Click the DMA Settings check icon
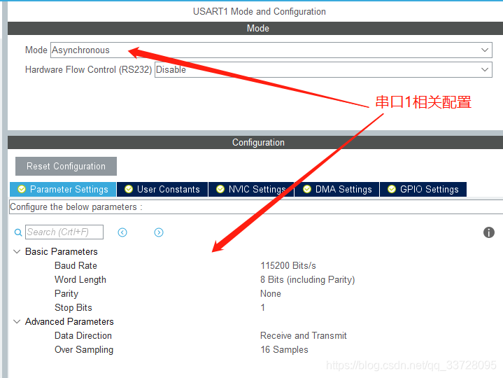Image resolution: width=503 pixels, height=378 pixels. click(307, 189)
